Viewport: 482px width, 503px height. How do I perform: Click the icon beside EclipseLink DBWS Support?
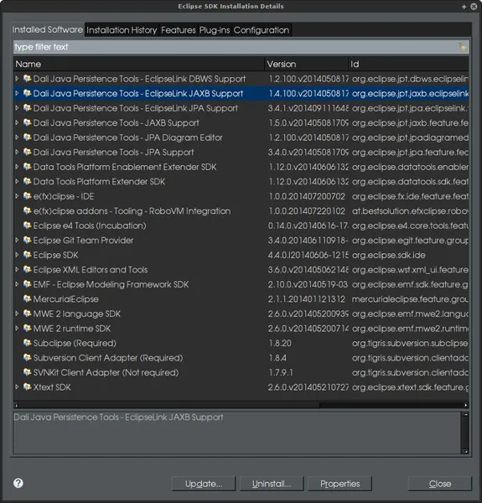pyautogui.click(x=28, y=79)
